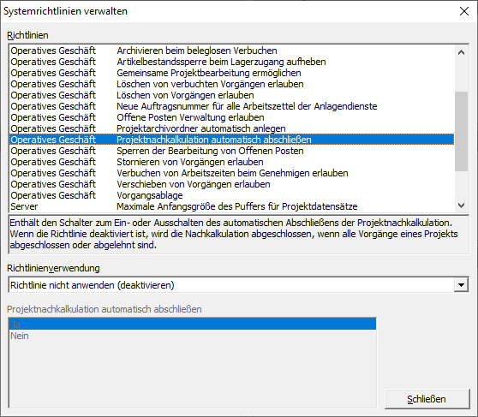Select highlighted 'Ja' option
The image size is (478, 417).
(x=193, y=325)
